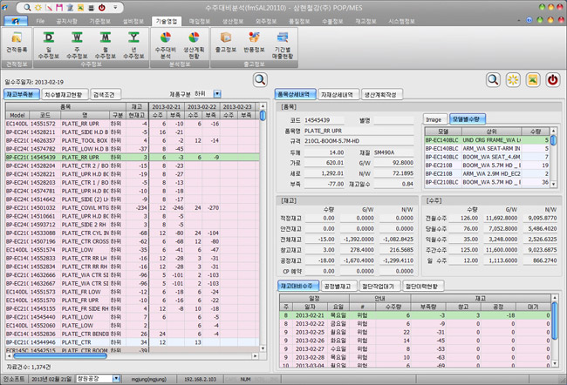Open the 생산정보 ribbon tab
This screenshot has height=385, width=567.
pyautogui.click(x=233, y=21)
